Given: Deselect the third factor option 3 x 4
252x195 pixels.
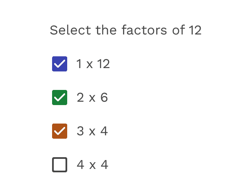Looking at the screenshot, I should tap(60, 131).
